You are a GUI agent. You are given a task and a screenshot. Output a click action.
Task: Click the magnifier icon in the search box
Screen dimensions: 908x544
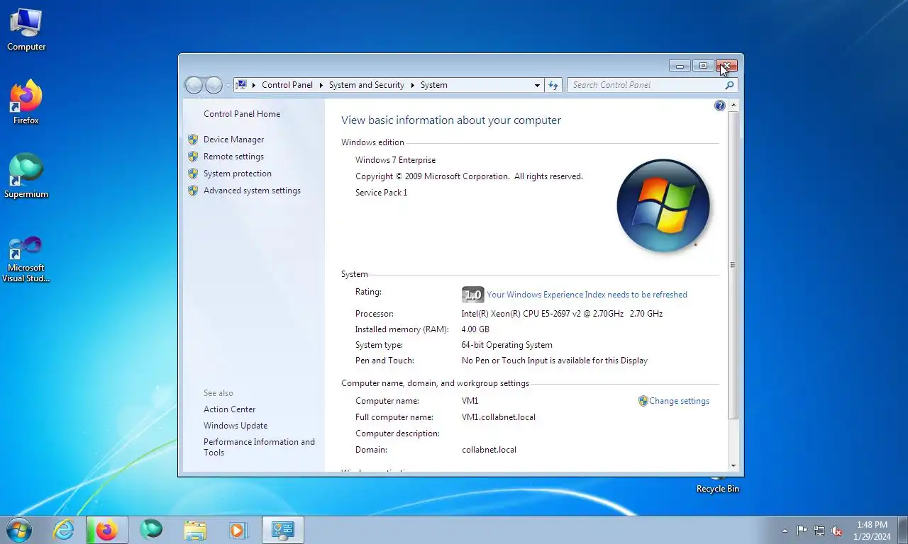tap(729, 85)
